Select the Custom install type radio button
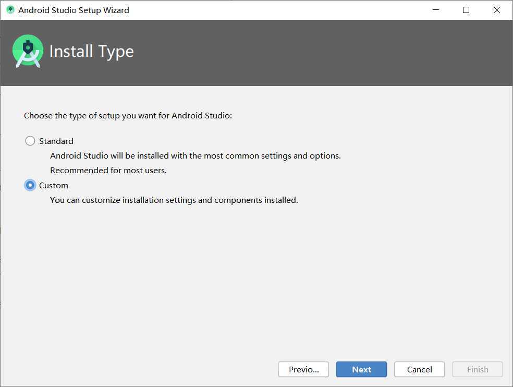Viewport: 513px width, 387px height. (x=30, y=185)
